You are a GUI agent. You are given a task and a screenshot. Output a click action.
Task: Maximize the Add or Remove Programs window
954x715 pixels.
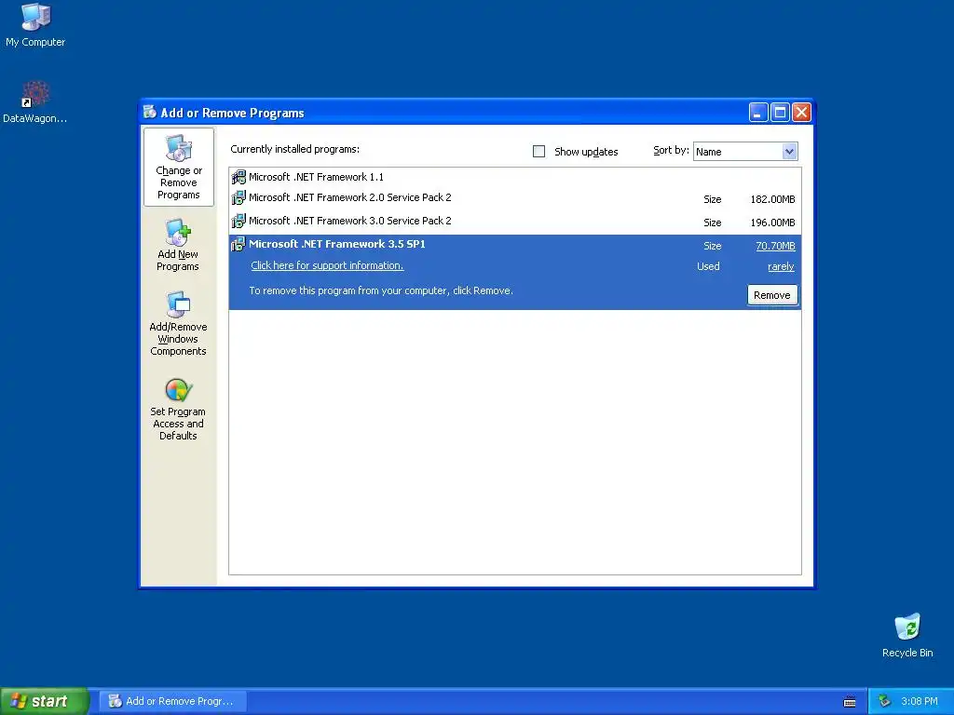tap(780, 113)
